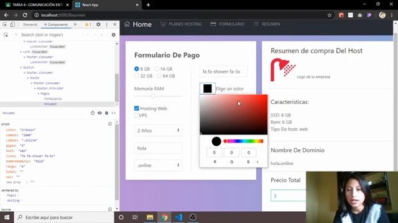The height and width of the screenshot is (223, 398).
Task: Click the orange extension icon in toolbar
Action: (341, 15)
